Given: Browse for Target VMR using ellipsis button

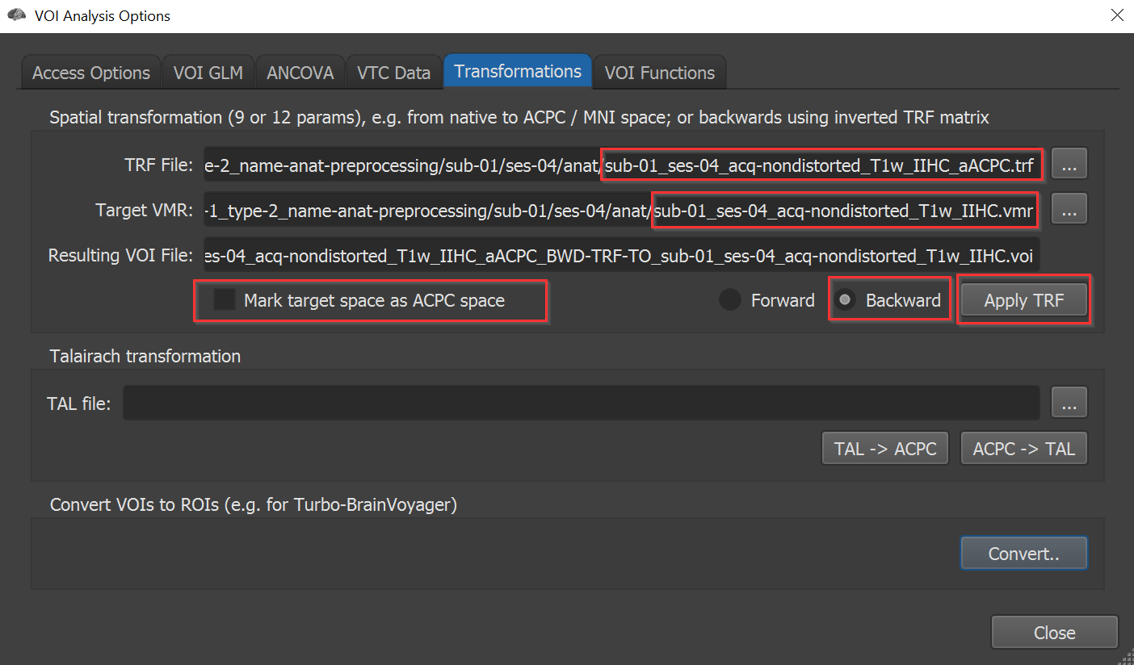Looking at the screenshot, I should pos(1069,210).
